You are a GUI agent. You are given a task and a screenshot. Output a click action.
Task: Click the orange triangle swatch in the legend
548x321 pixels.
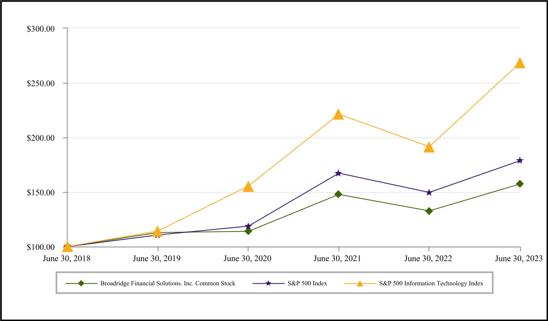(x=360, y=283)
